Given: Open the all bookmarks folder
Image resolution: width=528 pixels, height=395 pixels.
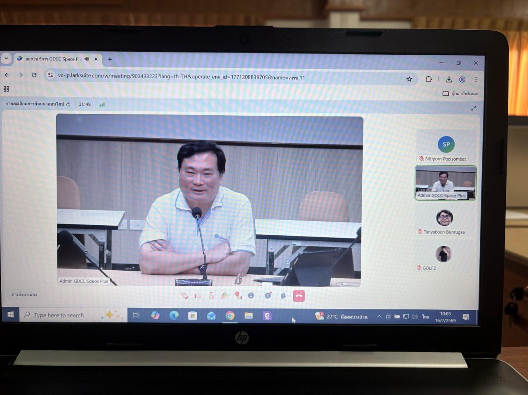Looking at the screenshot, I should 460,93.
